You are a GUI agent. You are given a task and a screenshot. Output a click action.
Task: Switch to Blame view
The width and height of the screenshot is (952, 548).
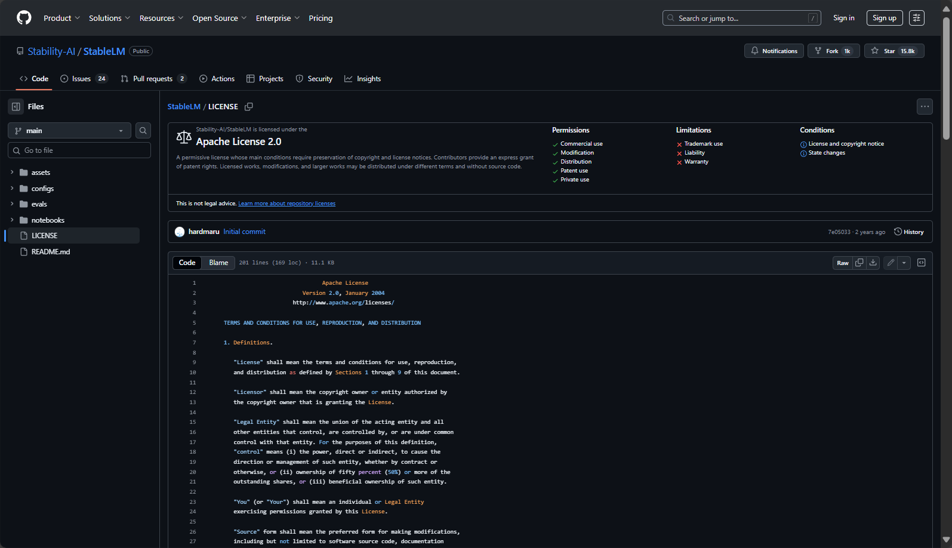click(x=218, y=263)
